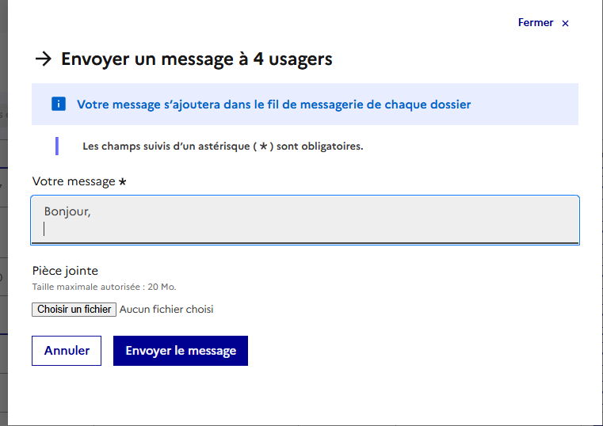Click the mandatory fields asterisk note text
The height and width of the screenshot is (426, 603).
223,146
